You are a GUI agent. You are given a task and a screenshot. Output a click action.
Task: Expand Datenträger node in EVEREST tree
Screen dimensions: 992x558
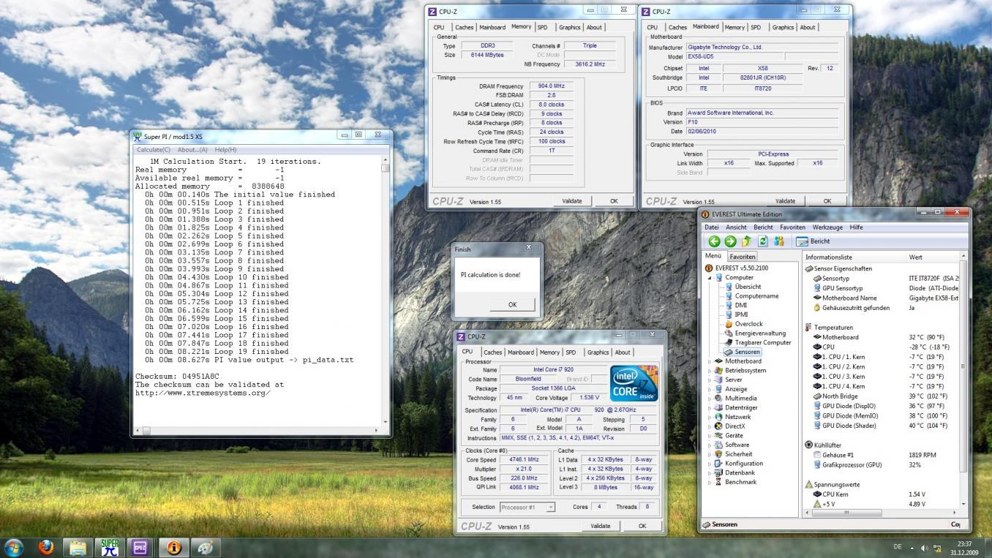[x=709, y=407]
